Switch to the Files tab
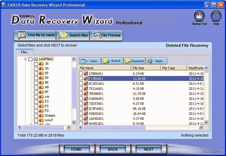 [x=24, y=52]
